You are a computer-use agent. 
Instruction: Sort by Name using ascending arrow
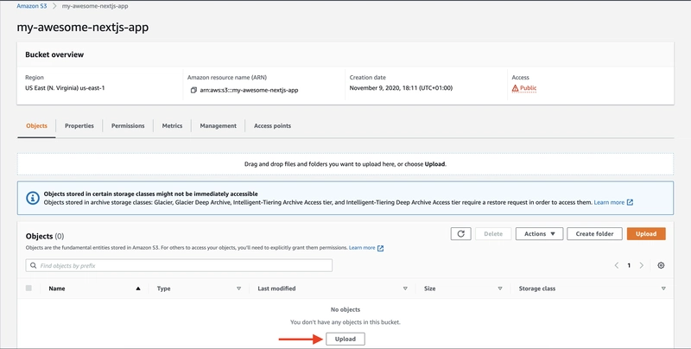coord(138,289)
